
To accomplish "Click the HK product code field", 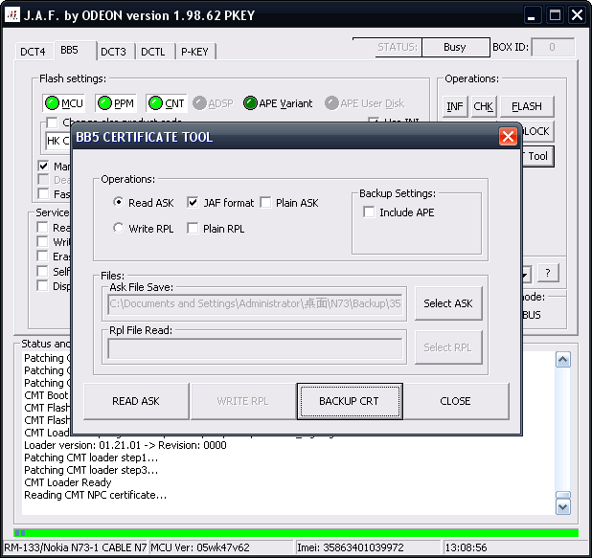I will pyautogui.click(x=57, y=141).
